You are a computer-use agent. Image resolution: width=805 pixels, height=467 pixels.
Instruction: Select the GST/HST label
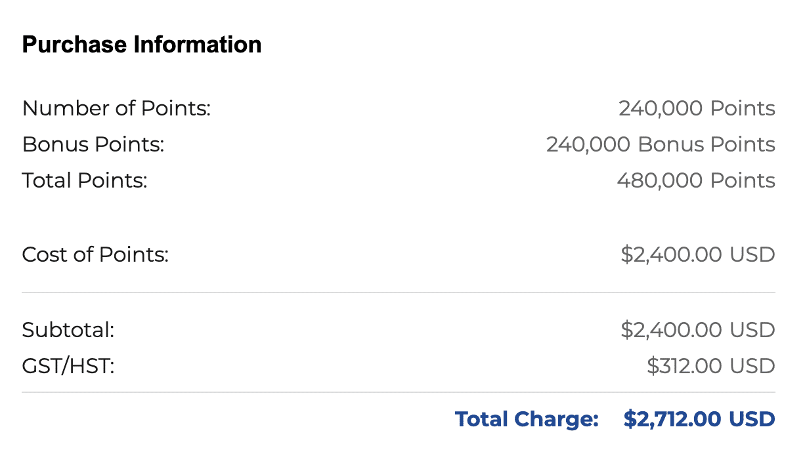68,366
